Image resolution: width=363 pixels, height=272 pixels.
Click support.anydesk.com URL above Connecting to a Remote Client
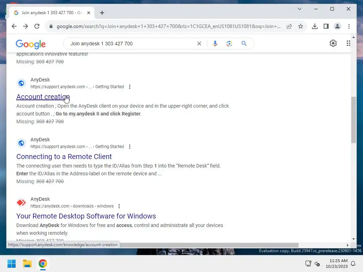(x=77, y=147)
